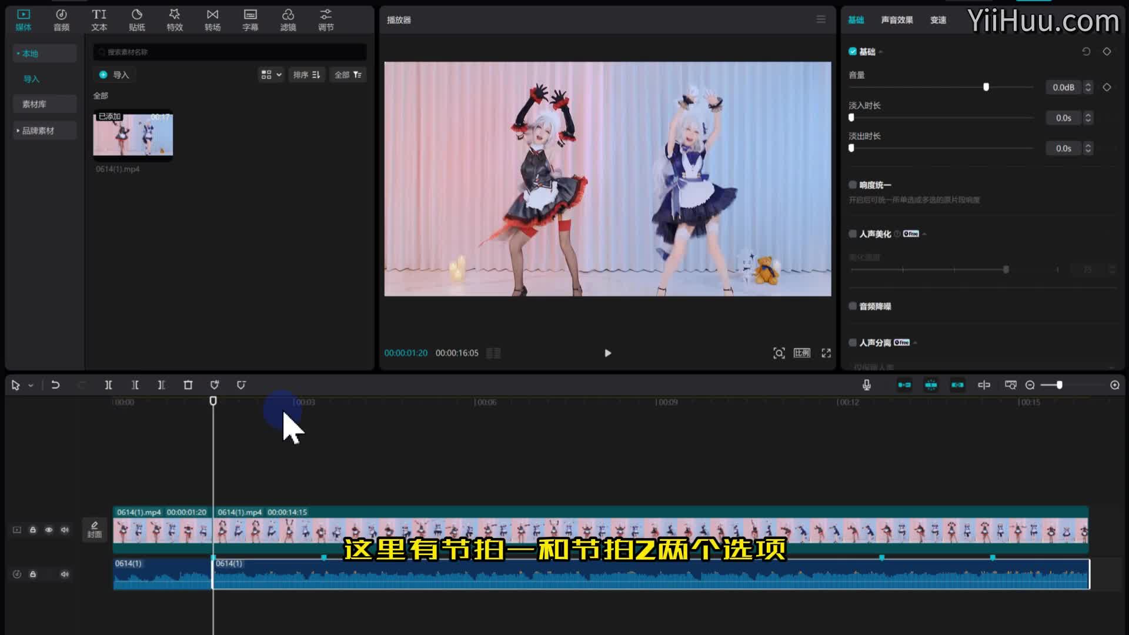Open the 转场 transitions tab
Screen dimensions: 1129x635
pyautogui.click(x=212, y=20)
